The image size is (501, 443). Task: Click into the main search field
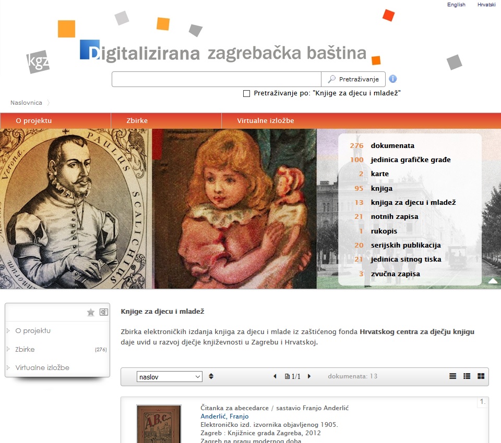(x=216, y=79)
